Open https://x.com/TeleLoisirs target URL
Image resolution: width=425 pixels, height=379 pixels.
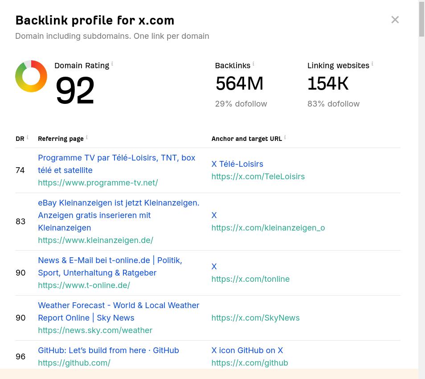coord(258,176)
